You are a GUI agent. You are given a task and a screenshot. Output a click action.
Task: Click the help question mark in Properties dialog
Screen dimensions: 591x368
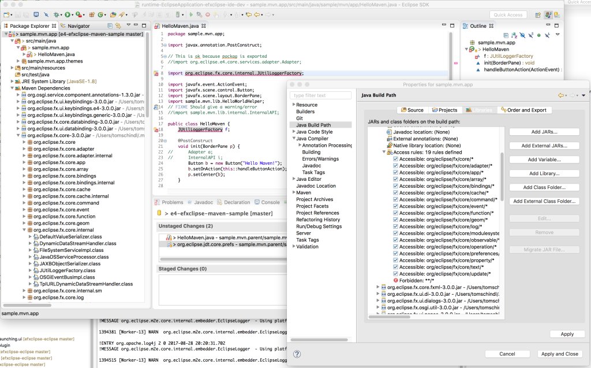pos(297,354)
